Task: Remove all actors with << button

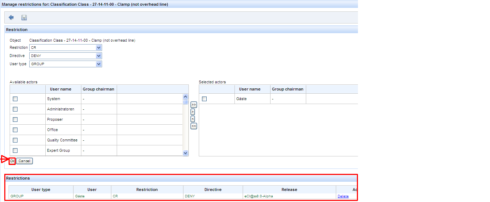Action: tap(193, 126)
